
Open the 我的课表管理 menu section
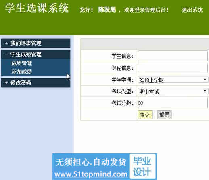(36, 43)
